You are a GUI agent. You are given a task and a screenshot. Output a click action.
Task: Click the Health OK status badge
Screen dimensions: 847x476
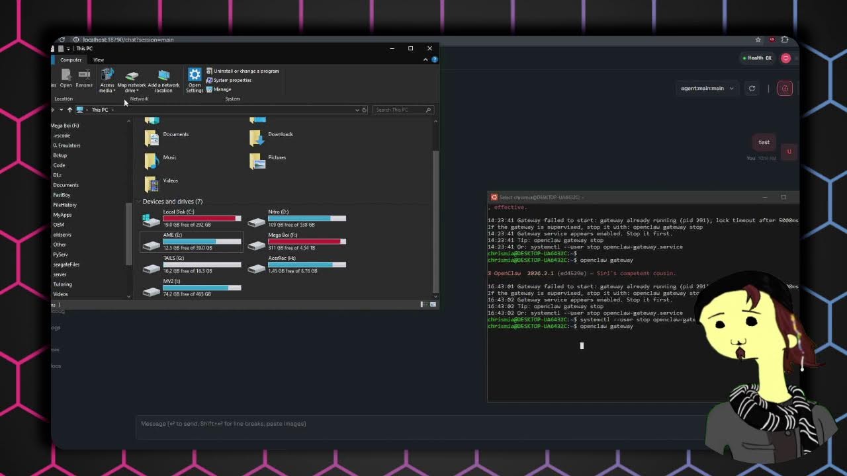[757, 58]
